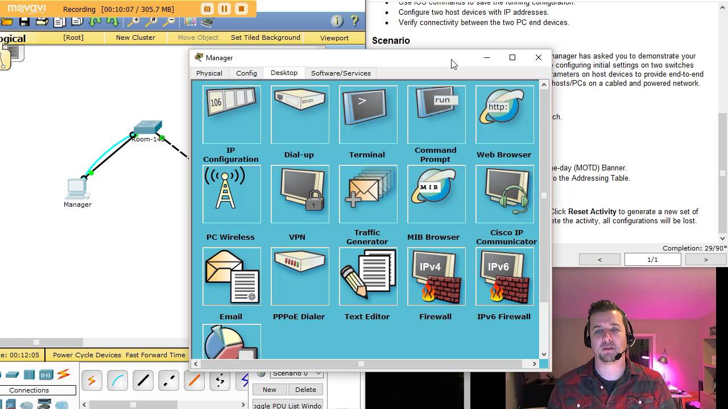Click the 1/1 page number field
728x409 pixels.
[652, 260]
